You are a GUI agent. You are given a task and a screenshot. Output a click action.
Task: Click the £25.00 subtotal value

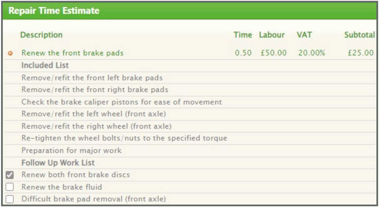(361, 53)
